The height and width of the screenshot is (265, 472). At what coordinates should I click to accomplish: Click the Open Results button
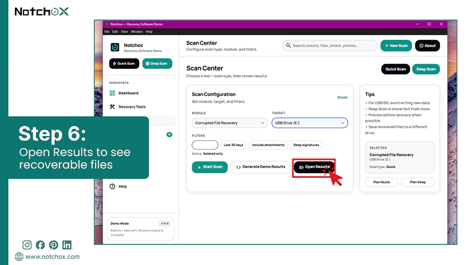[314, 167]
